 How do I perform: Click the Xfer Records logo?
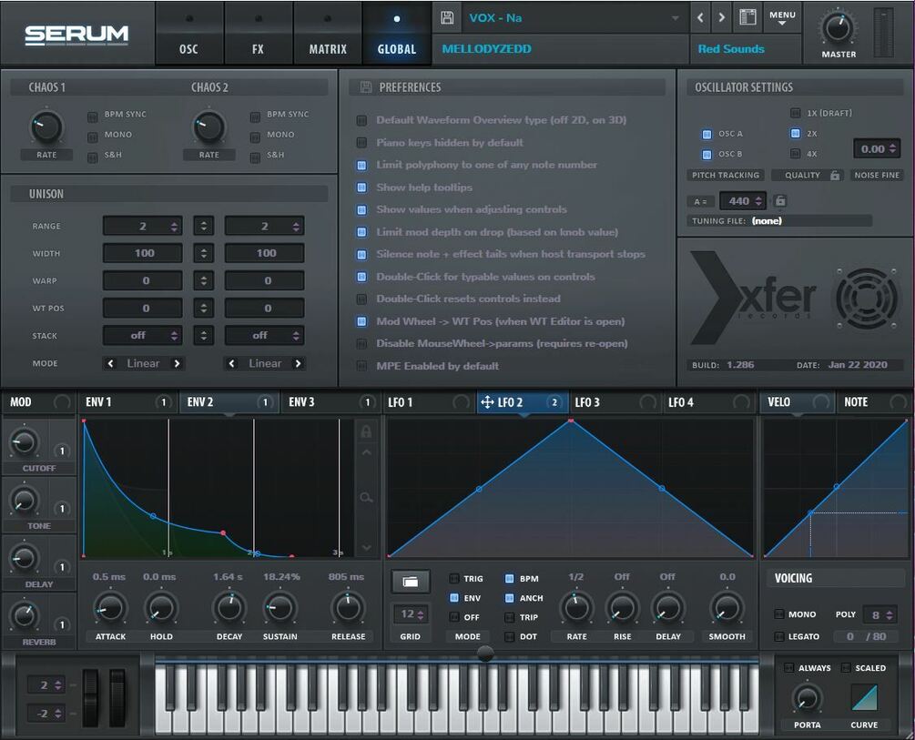tap(754, 298)
